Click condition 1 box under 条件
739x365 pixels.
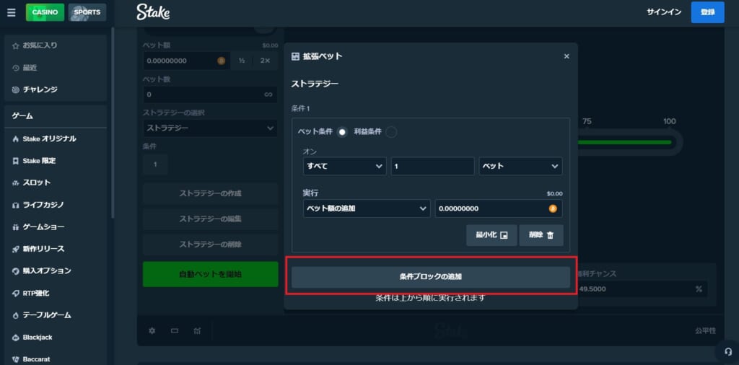(155, 164)
